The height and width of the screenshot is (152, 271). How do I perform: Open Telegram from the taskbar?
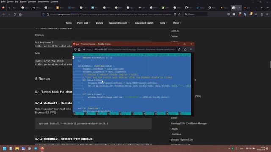click(x=36, y=149)
